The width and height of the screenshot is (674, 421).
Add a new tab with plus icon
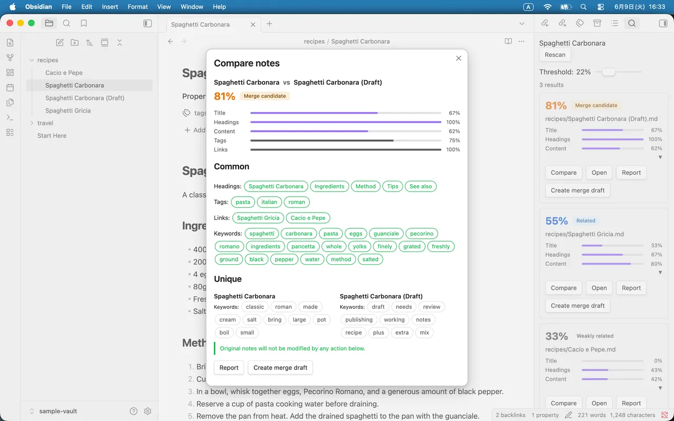(269, 24)
